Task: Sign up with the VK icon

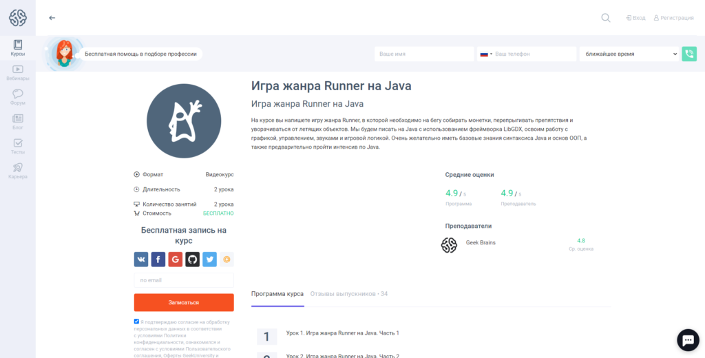Action: pos(141,260)
